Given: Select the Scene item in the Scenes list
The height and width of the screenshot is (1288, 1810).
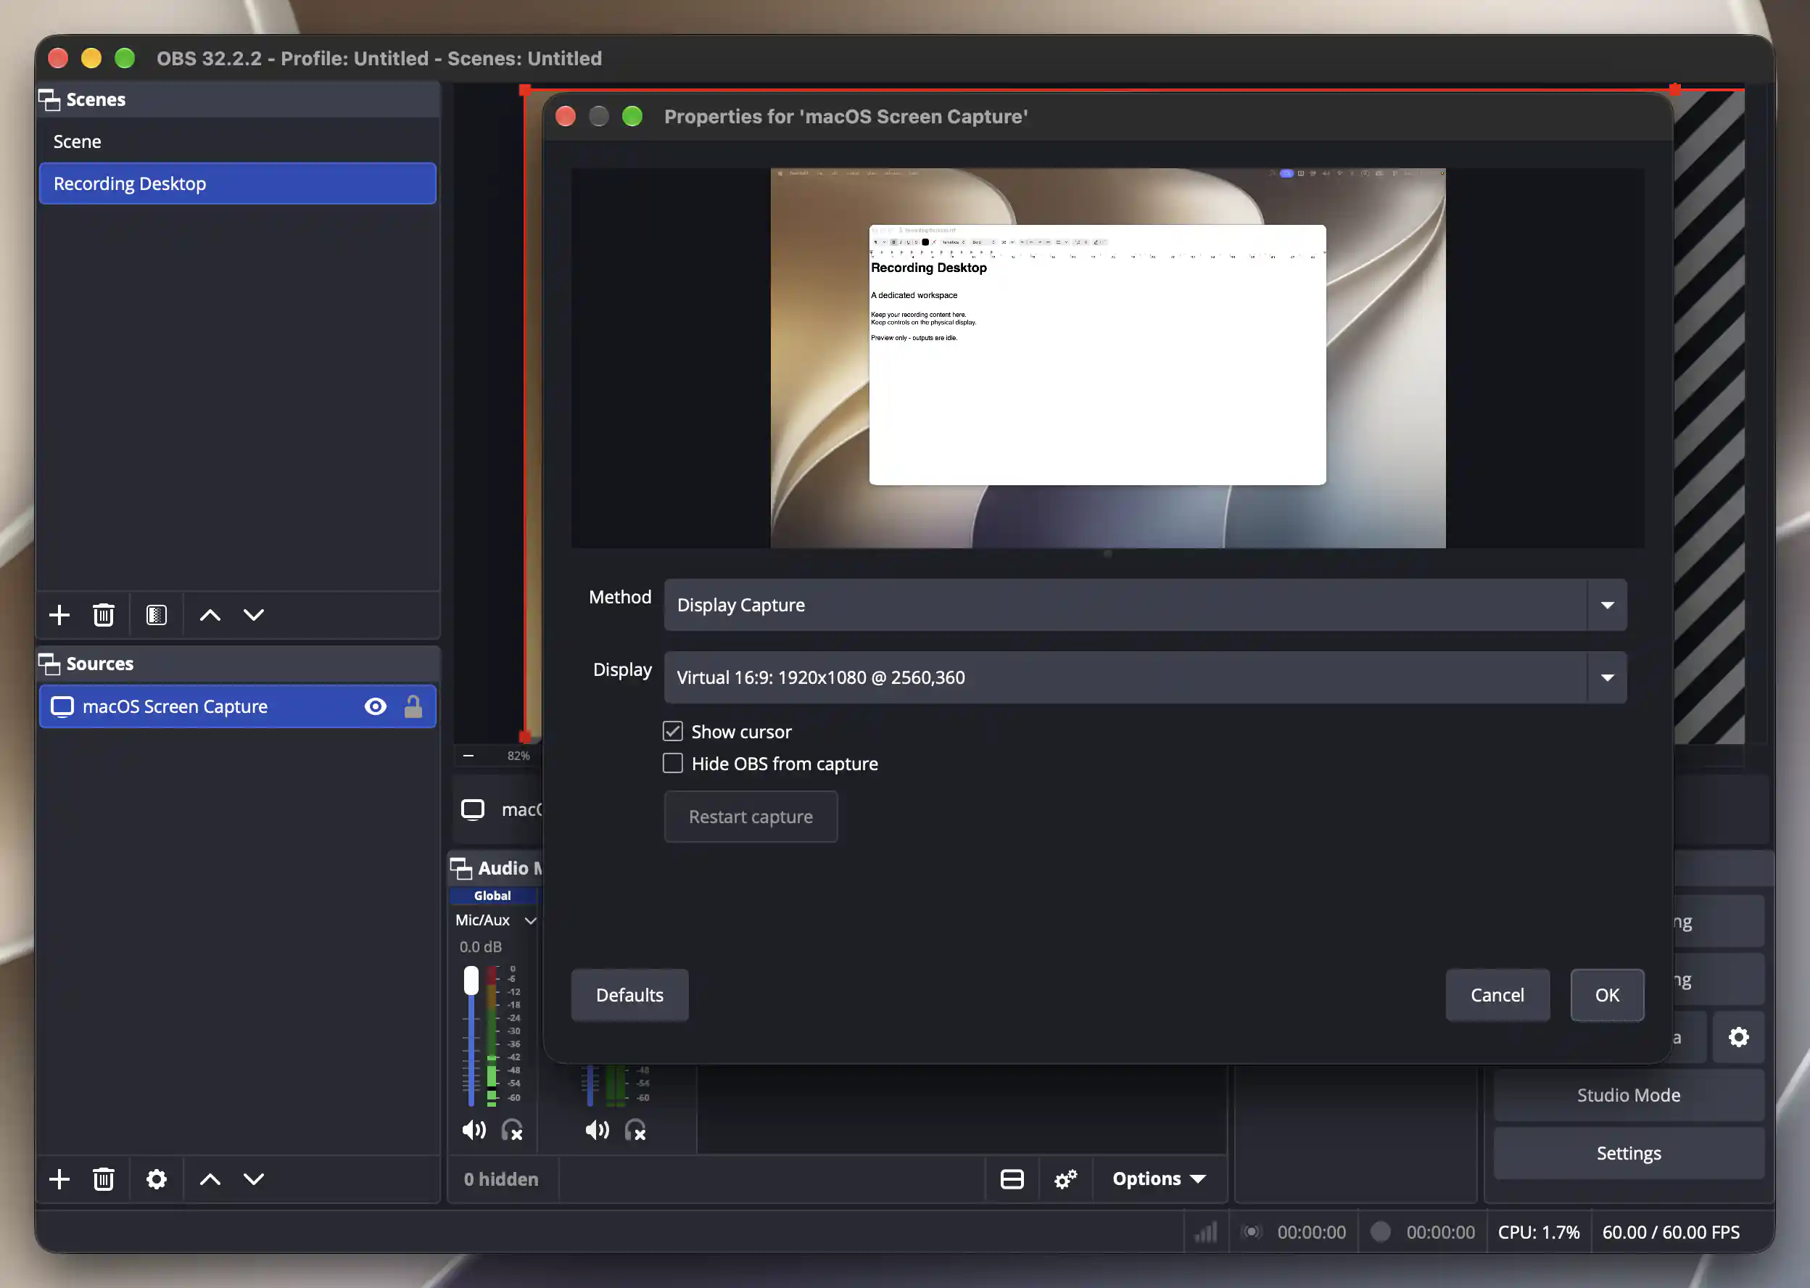Looking at the screenshot, I should tap(238, 142).
